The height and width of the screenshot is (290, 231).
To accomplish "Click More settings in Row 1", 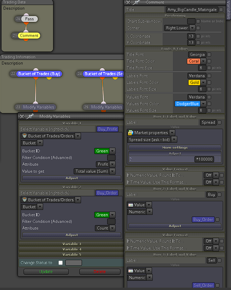I will 175,147.
